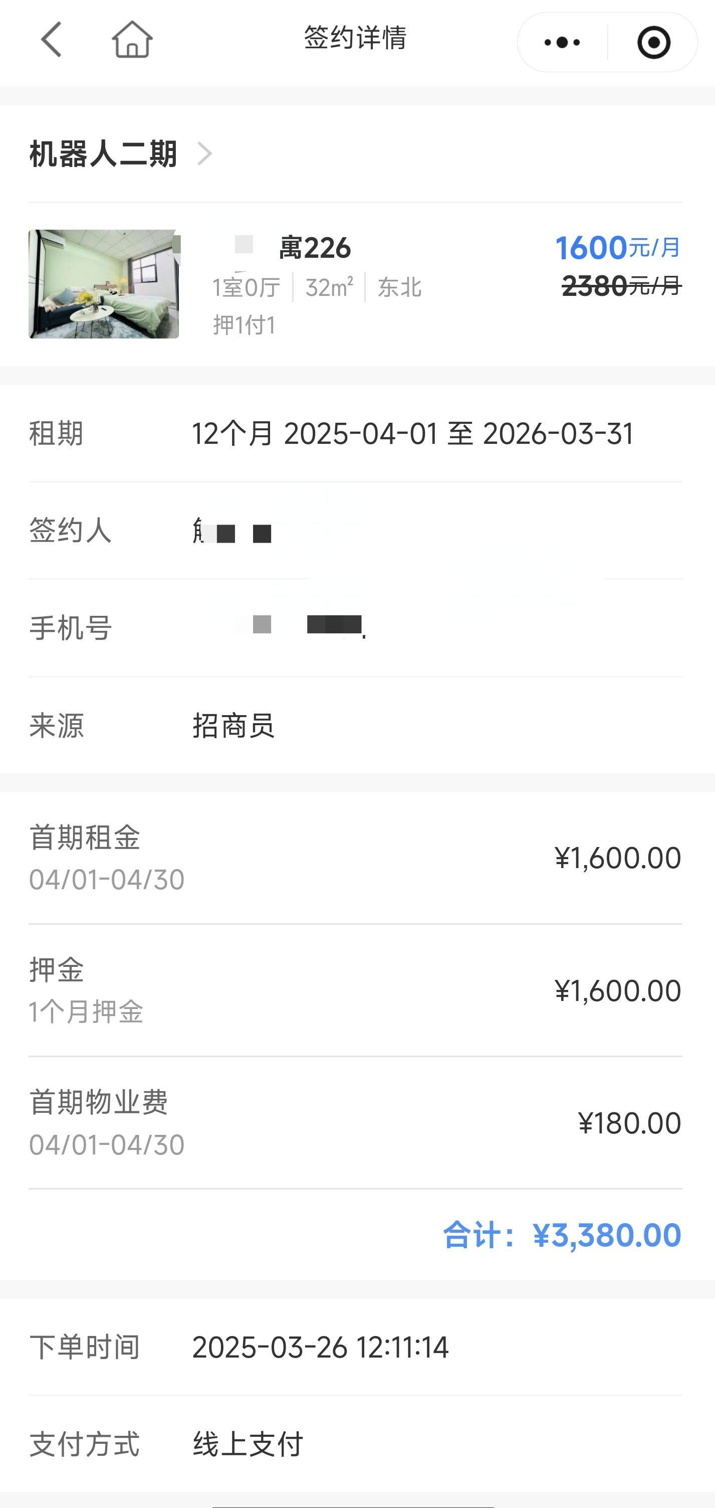Open the three-dot more menu

click(x=562, y=42)
